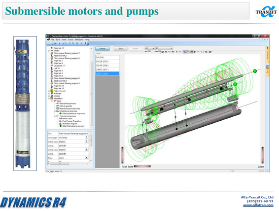The image size is (279, 211).
Task: Click the greyed Break button
Action: pyautogui.click(x=135, y=48)
